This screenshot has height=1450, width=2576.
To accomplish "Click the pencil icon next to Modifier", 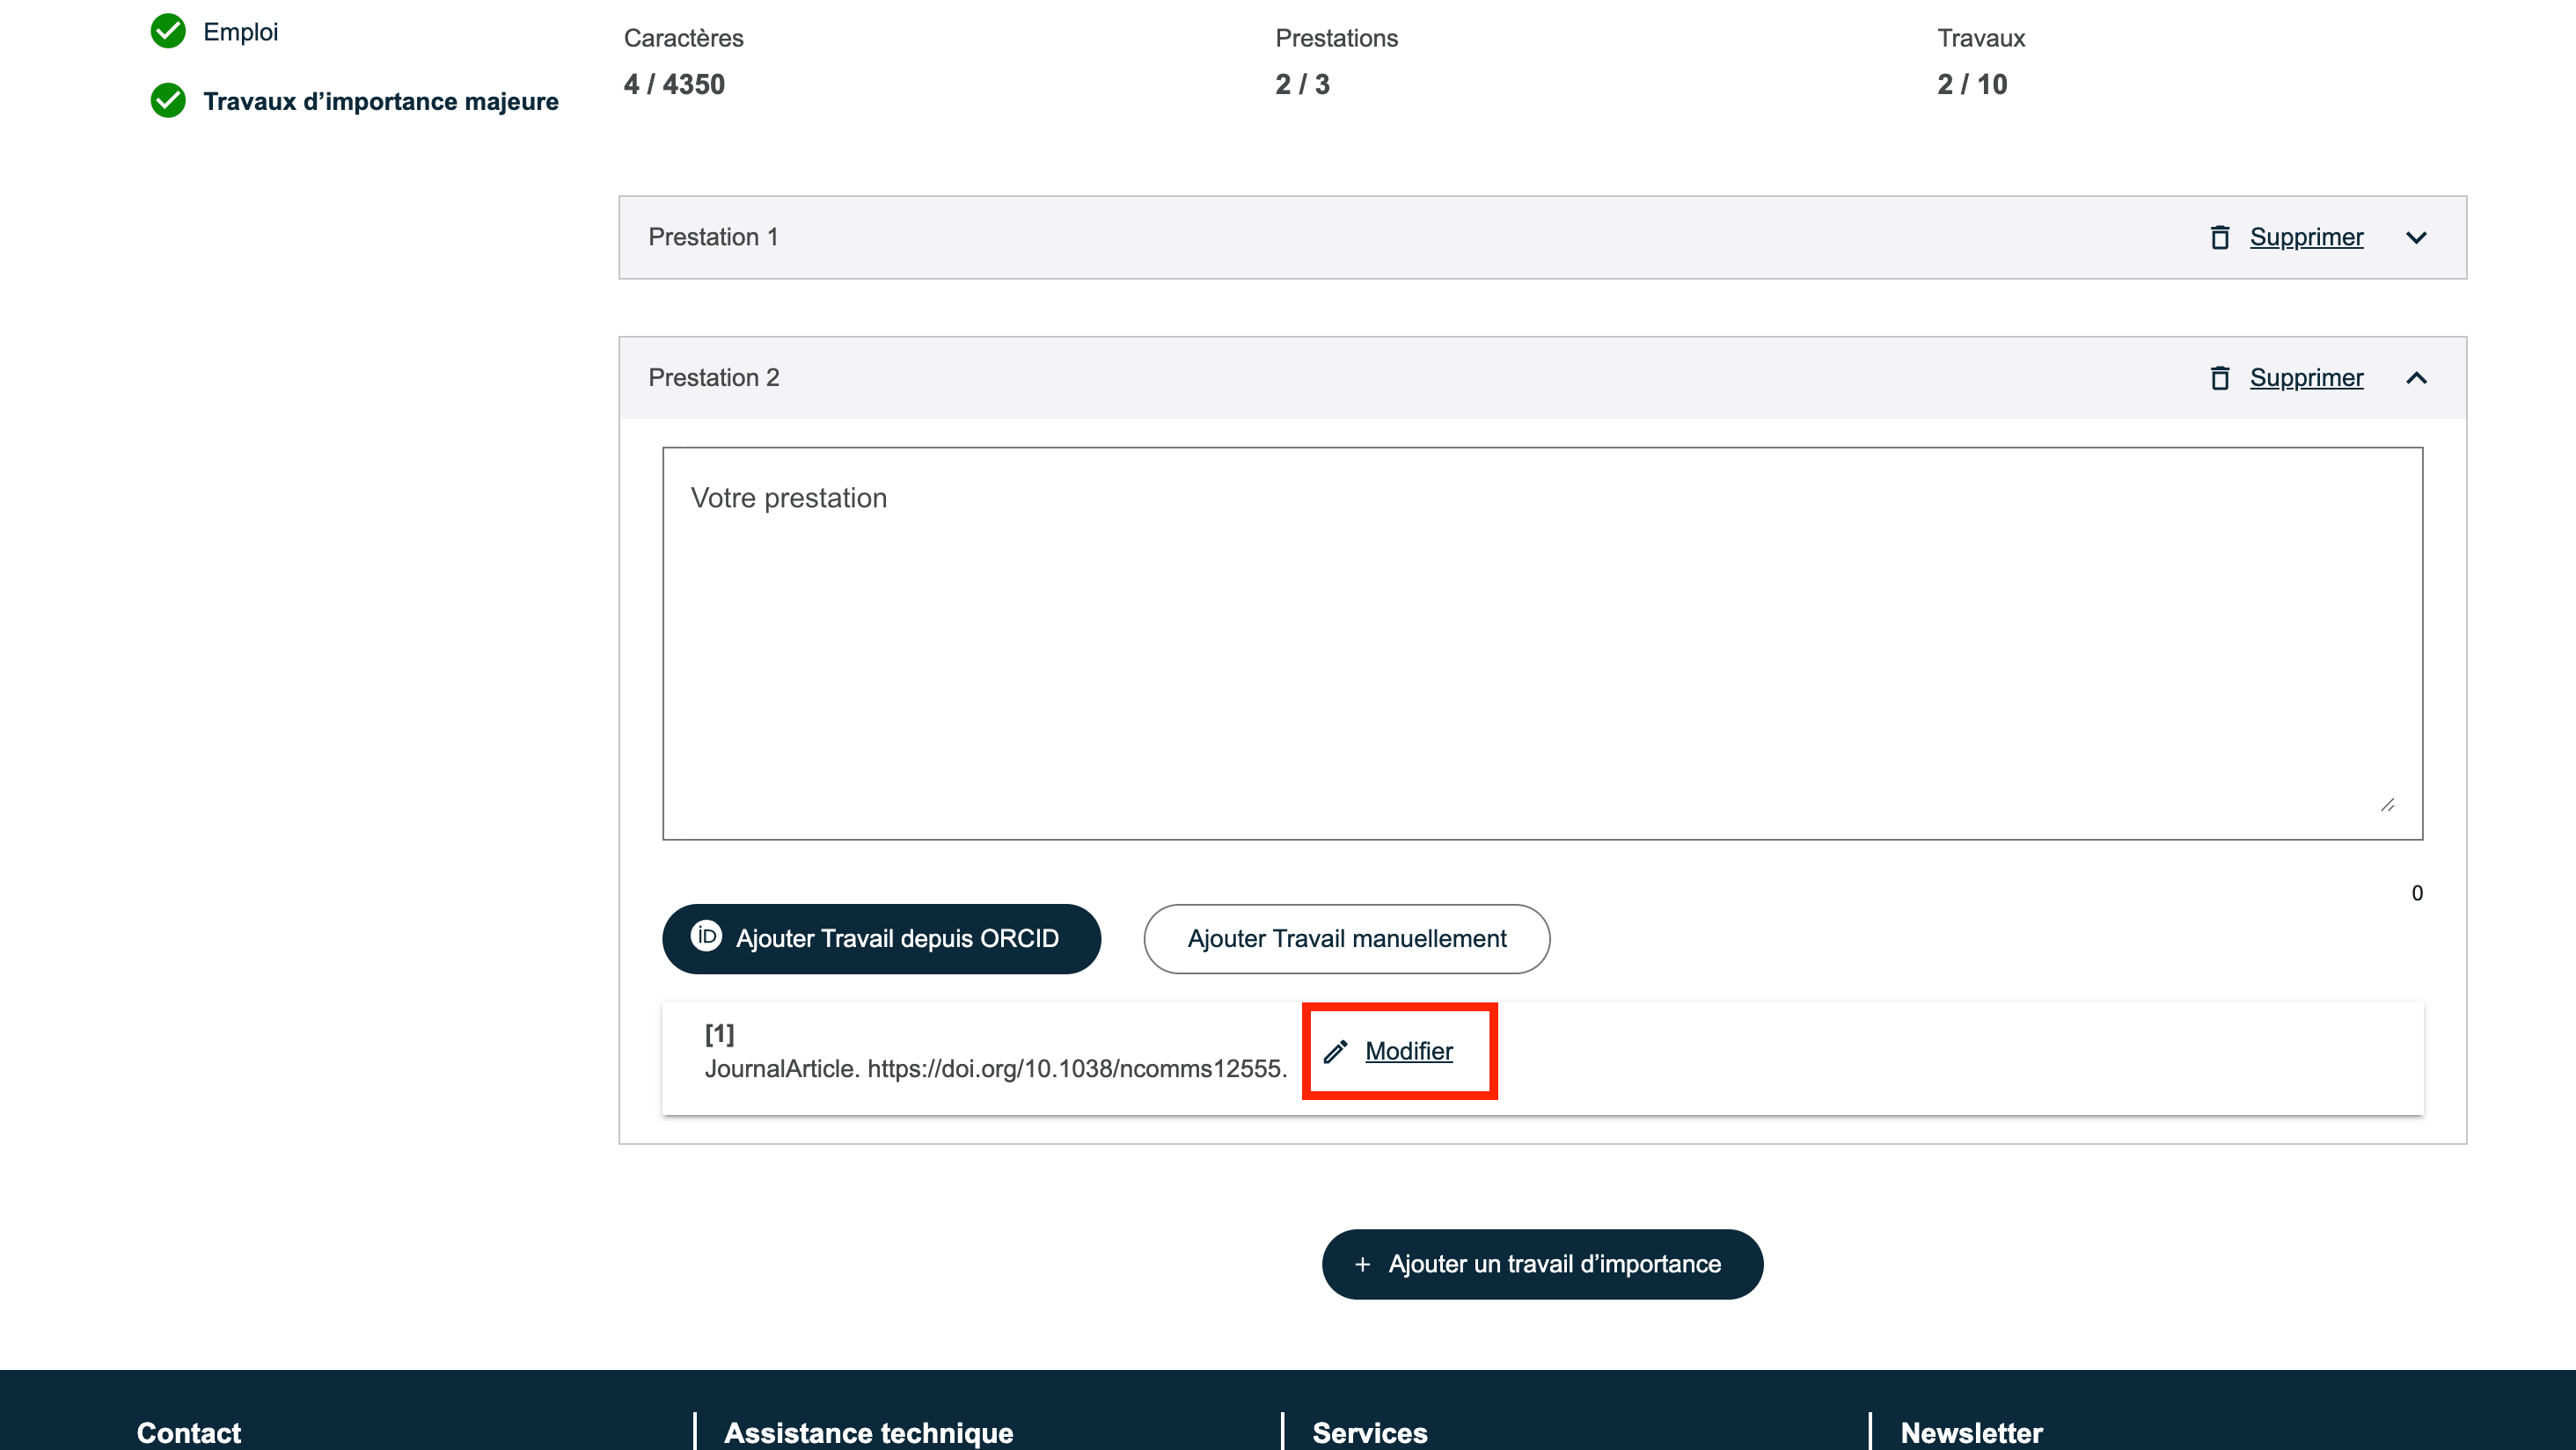I will [x=1336, y=1052].
